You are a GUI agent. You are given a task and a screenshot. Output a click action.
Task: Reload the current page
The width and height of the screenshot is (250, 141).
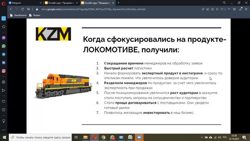(x=23, y=9)
